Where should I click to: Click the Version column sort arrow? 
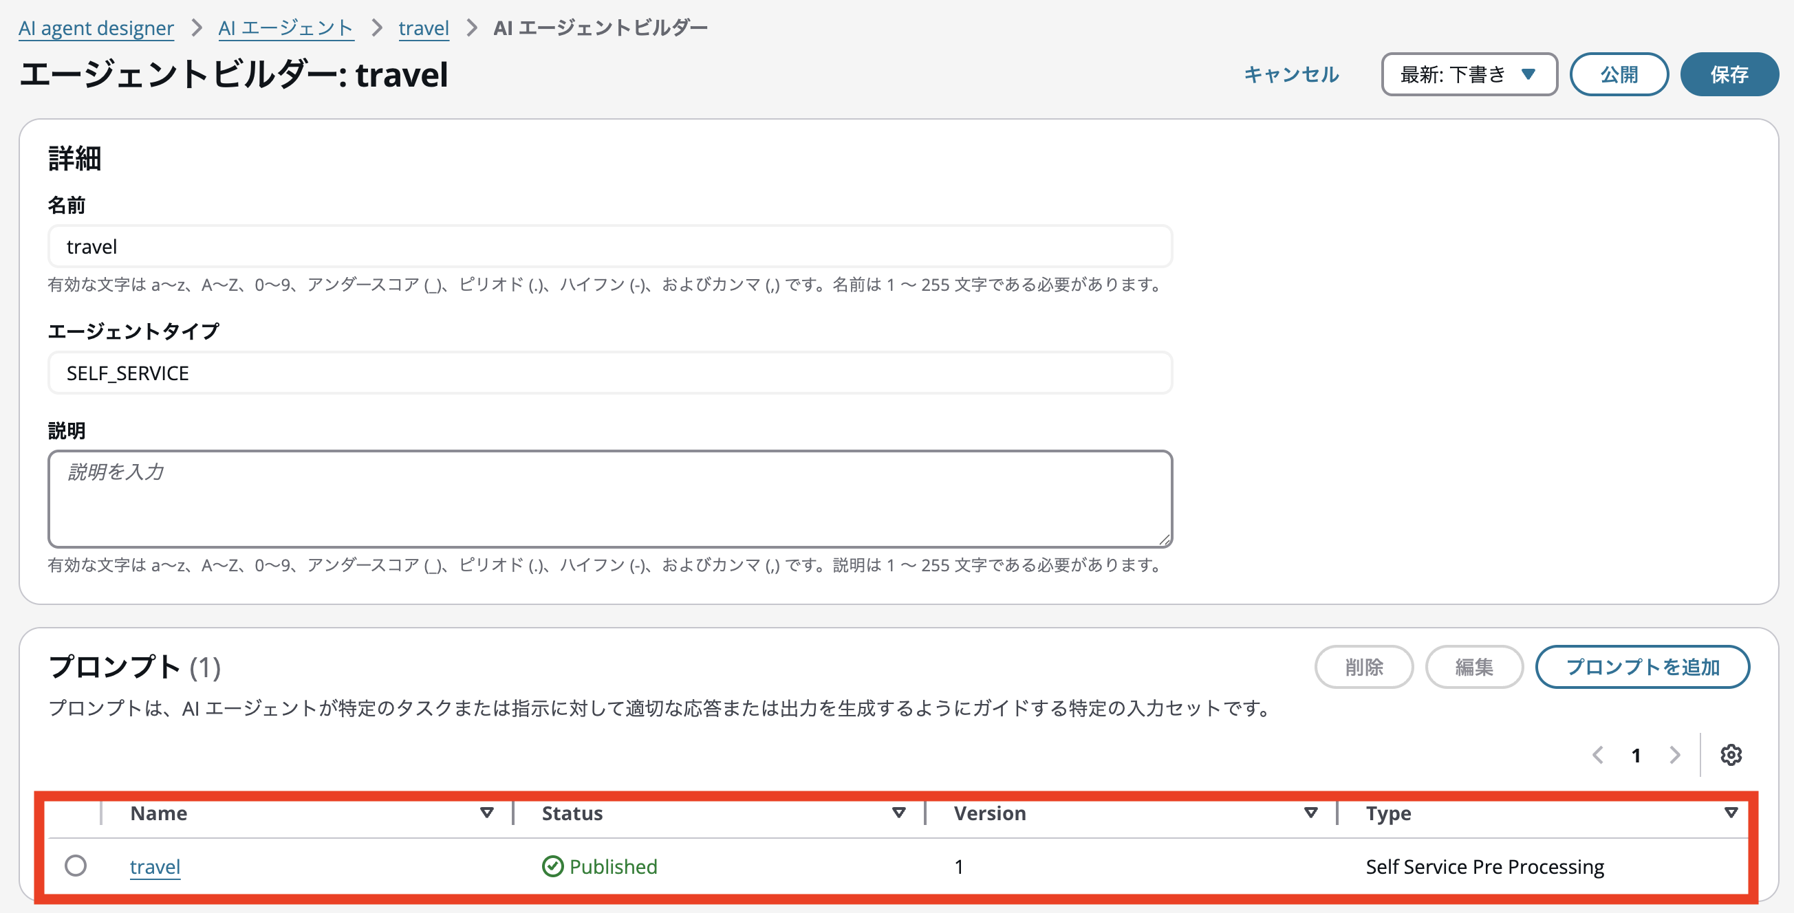[x=1310, y=813]
